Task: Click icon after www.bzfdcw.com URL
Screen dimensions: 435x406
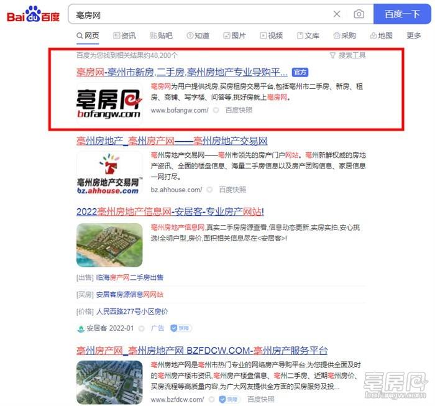Action: pos(211,400)
